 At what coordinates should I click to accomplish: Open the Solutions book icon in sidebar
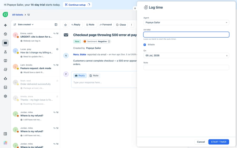(x=6, y=61)
